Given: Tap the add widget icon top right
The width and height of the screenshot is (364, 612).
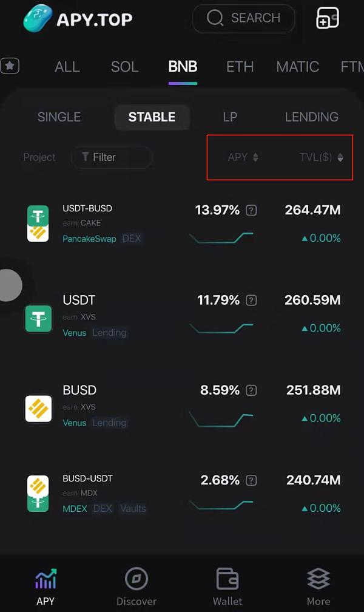Looking at the screenshot, I should click(x=328, y=18).
